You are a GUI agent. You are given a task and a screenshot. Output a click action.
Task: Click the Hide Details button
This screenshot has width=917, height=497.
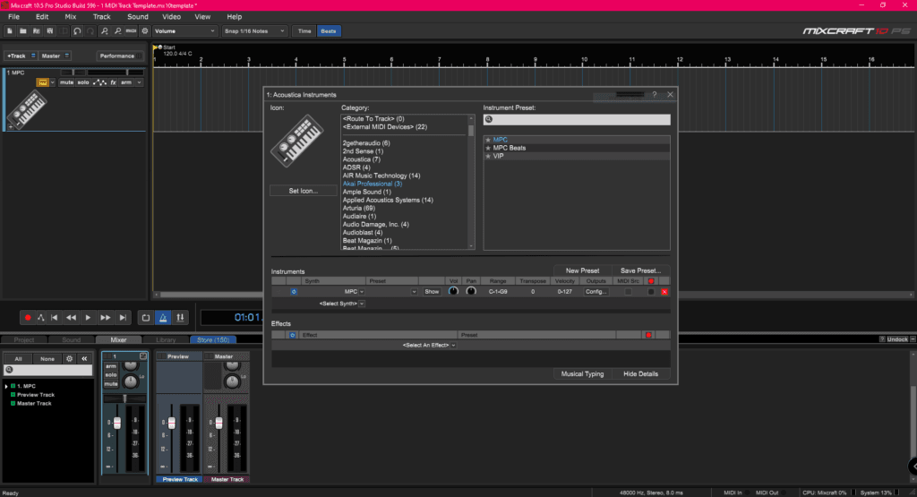coord(640,374)
